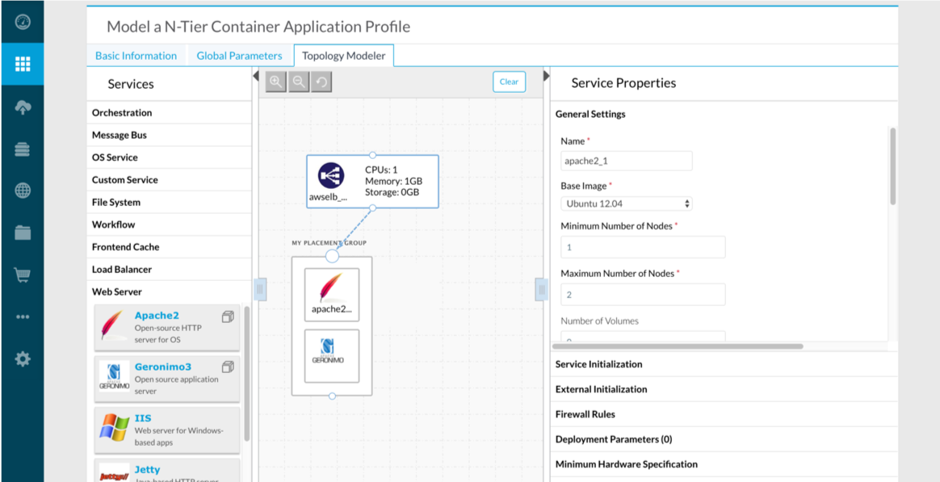Click the Maximum Number of Nodes field
The height and width of the screenshot is (482, 940).
point(643,295)
